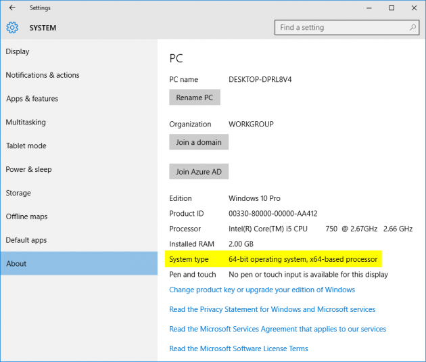Viewport: 426px width, 362px height.
Task: Select the About sidebar item
Action: [x=79, y=263]
